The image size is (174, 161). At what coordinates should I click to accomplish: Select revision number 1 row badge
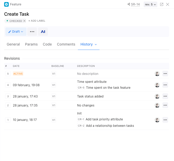point(8,120)
